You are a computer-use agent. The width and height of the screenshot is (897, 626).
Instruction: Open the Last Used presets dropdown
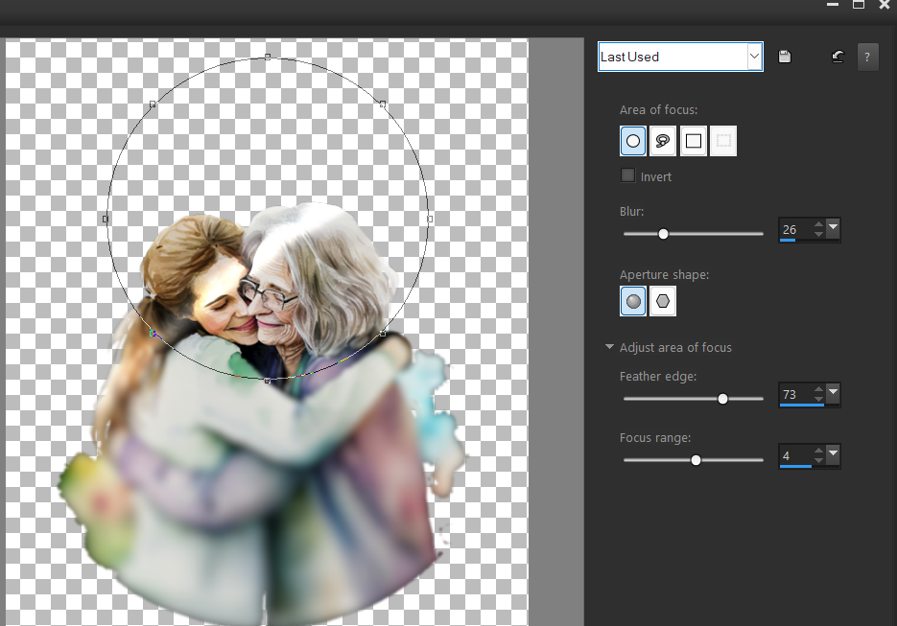[754, 57]
